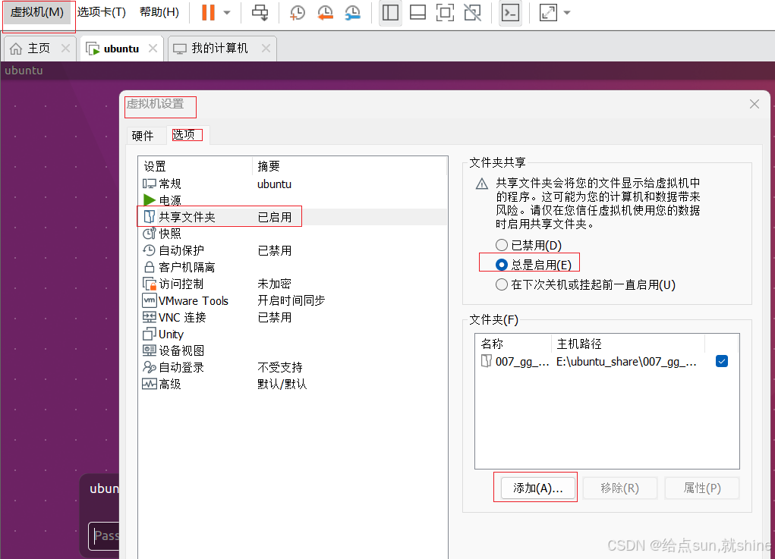Image resolution: width=775 pixels, height=559 pixels.
Task: Open the snapshot manager wrench-clock icon
Action: pyautogui.click(x=352, y=12)
